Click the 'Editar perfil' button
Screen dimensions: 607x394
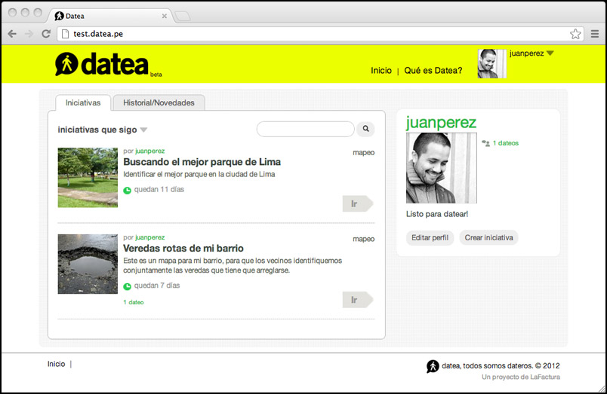(430, 237)
